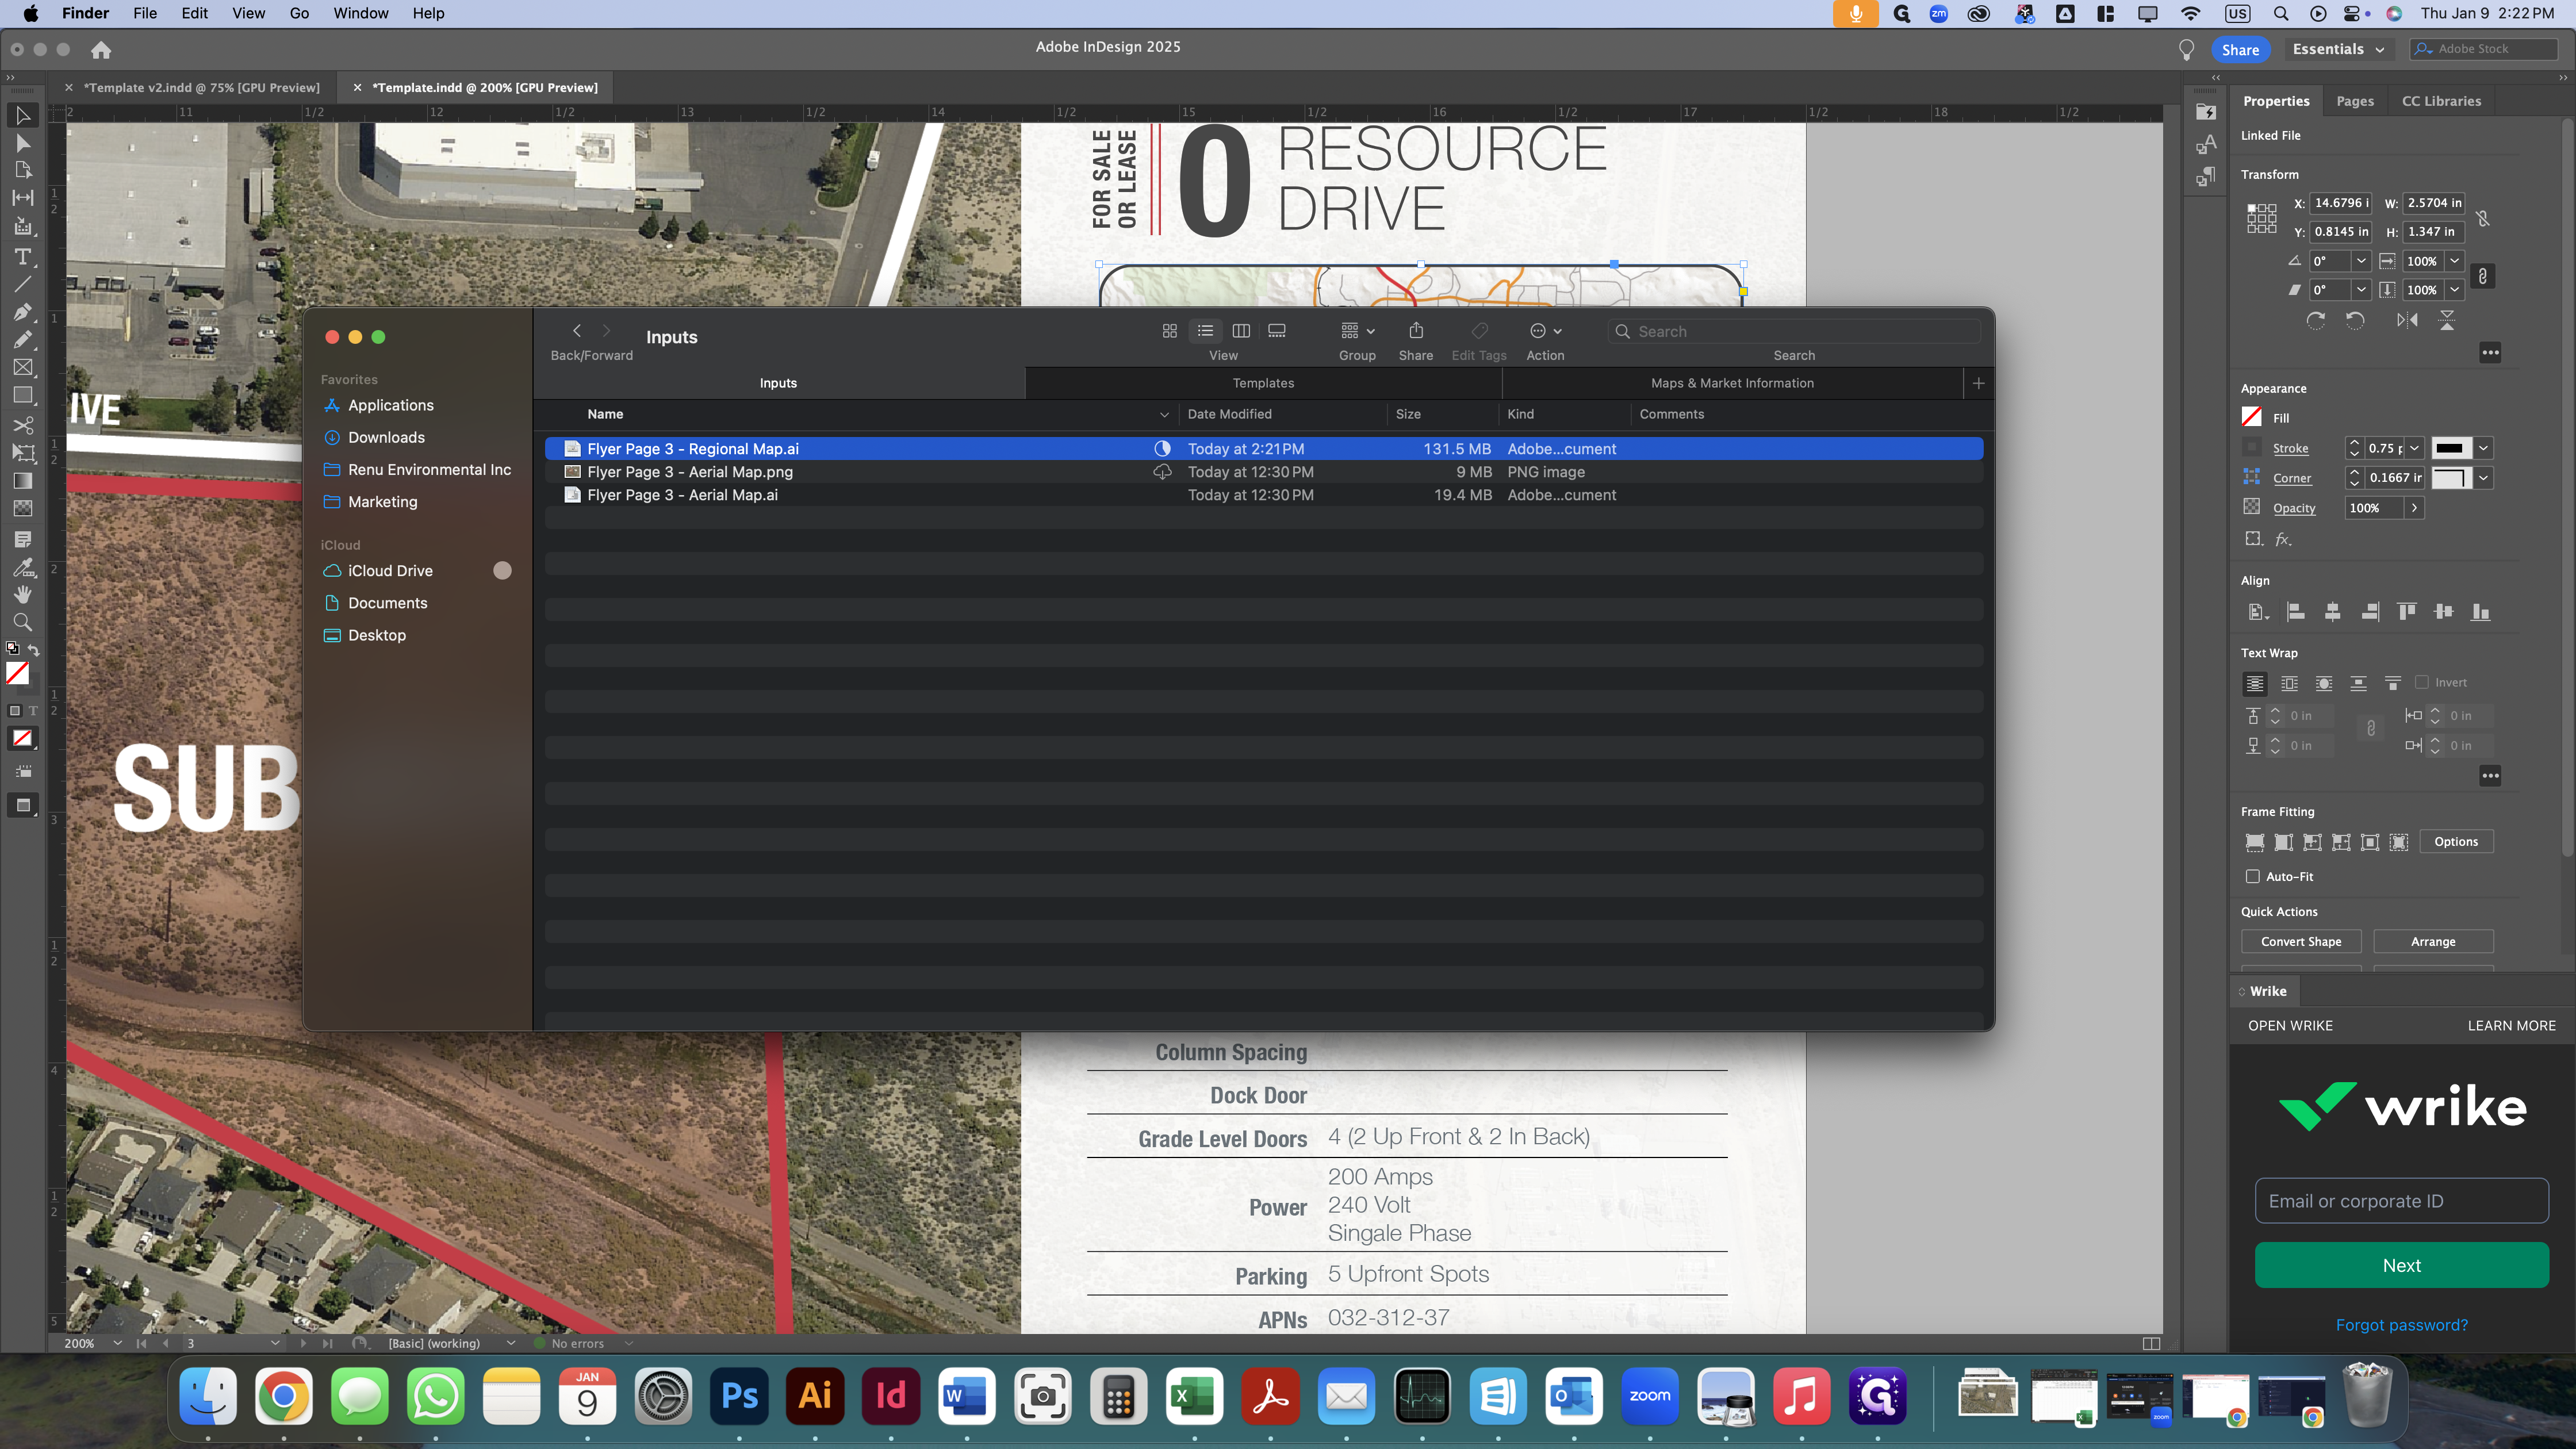Open shear angle dropdown
Image resolution: width=2576 pixels, height=1449 pixels.
coord(2361,290)
